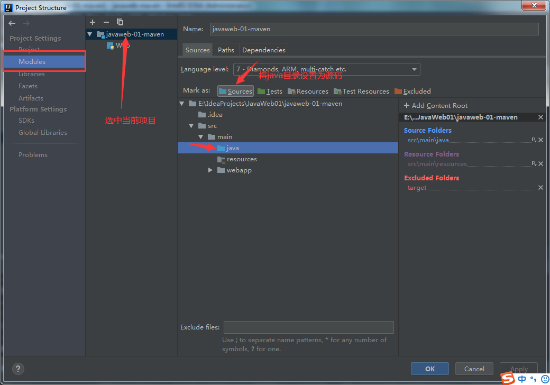Copy the selected module
Image resolution: width=550 pixels, height=385 pixels.
click(120, 22)
